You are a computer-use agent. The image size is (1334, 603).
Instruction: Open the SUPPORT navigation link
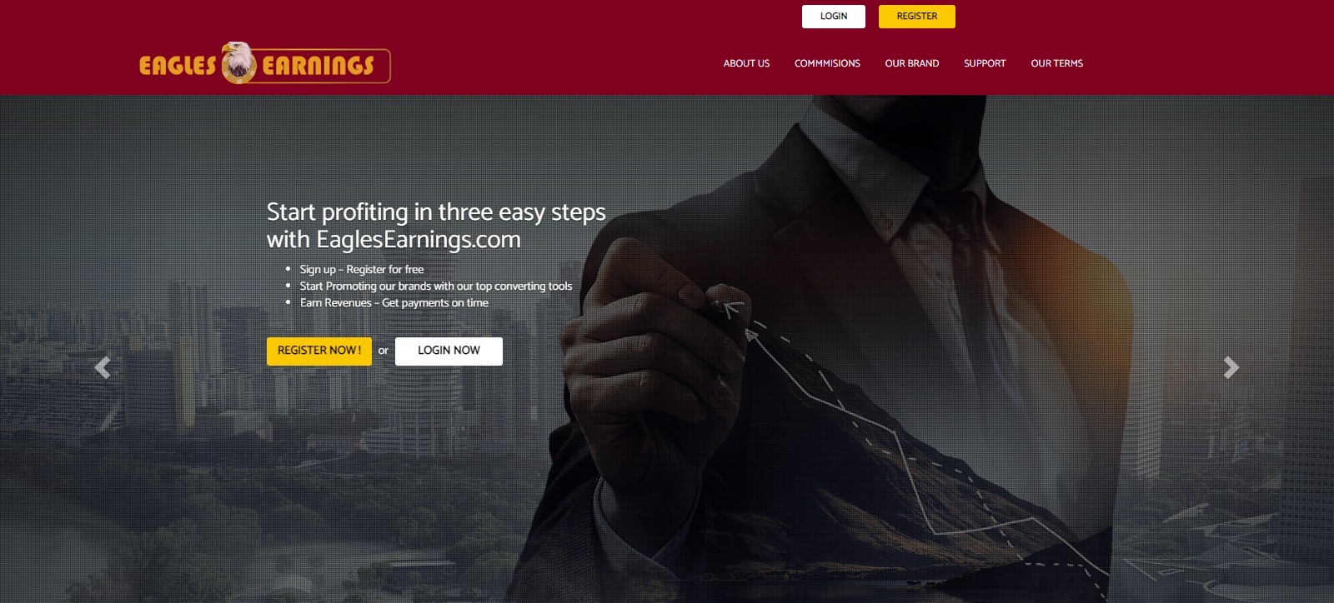coord(985,63)
